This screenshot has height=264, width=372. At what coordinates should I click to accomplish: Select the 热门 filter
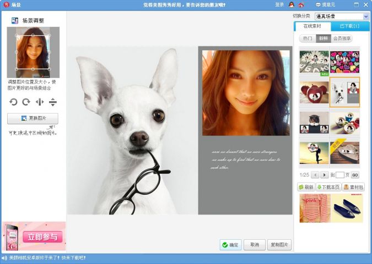[307, 38]
